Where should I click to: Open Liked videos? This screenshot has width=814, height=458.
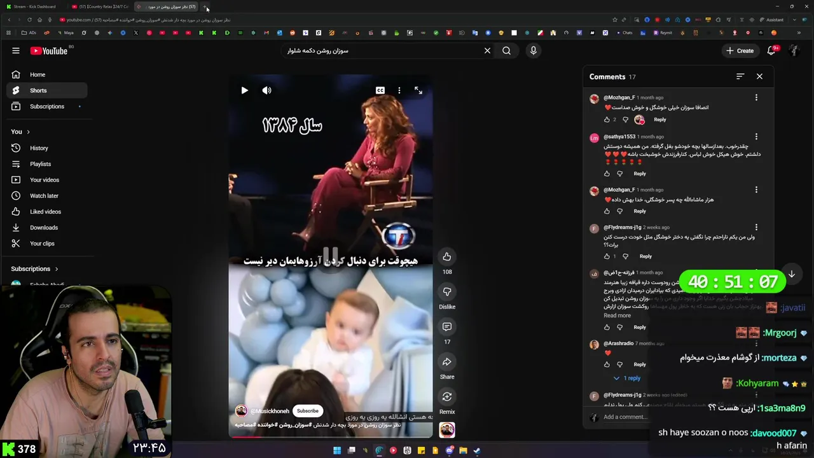46,212
